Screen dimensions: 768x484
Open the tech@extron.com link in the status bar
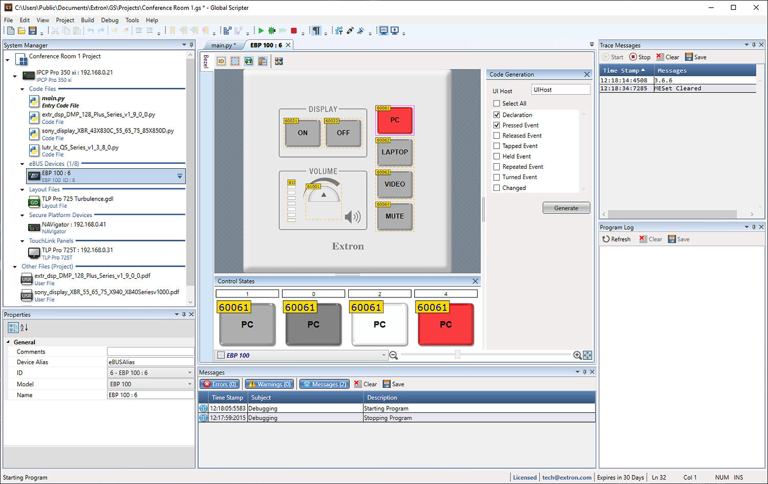[x=567, y=477]
